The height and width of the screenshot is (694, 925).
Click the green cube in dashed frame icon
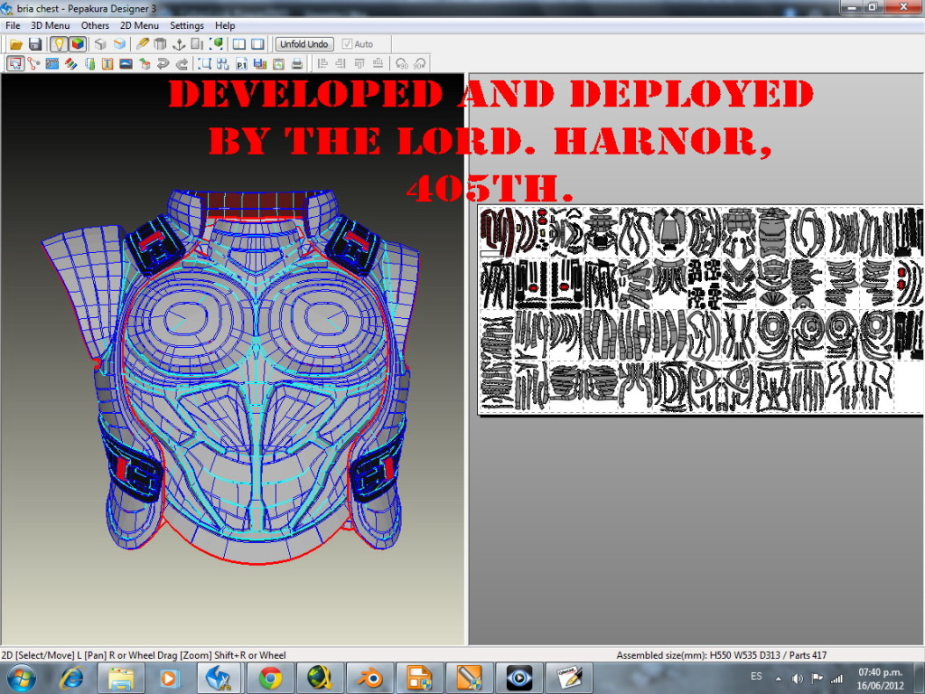tap(217, 44)
